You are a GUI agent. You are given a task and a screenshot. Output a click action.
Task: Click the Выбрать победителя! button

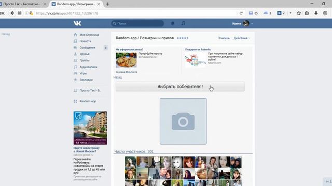point(180,86)
